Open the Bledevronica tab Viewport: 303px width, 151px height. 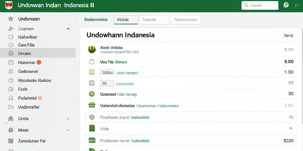[96, 20]
